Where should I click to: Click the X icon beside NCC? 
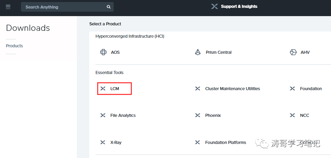(x=293, y=116)
